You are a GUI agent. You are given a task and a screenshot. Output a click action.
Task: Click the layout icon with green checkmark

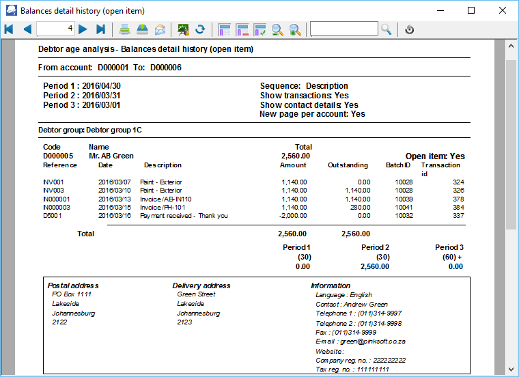[x=260, y=29]
